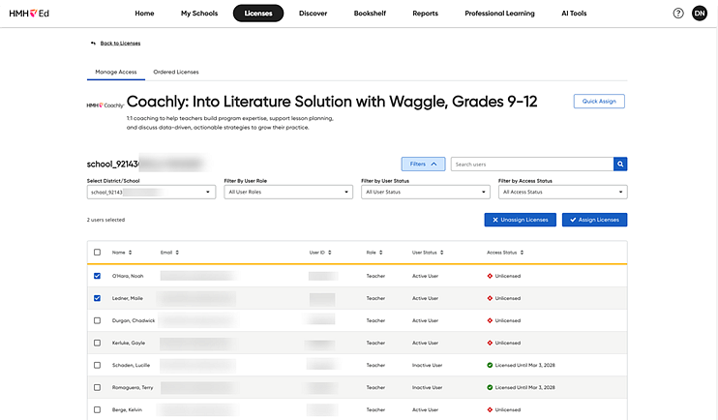The height and width of the screenshot is (420, 718).
Task: Click the licensed green icon for Schaden, Lucille
Action: (x=490, y=365)
